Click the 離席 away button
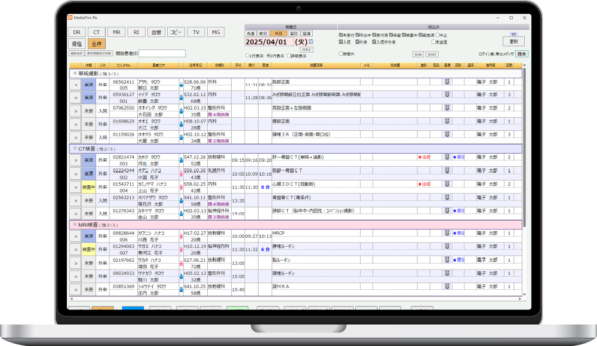597x346 pixels. coord(522,54)
